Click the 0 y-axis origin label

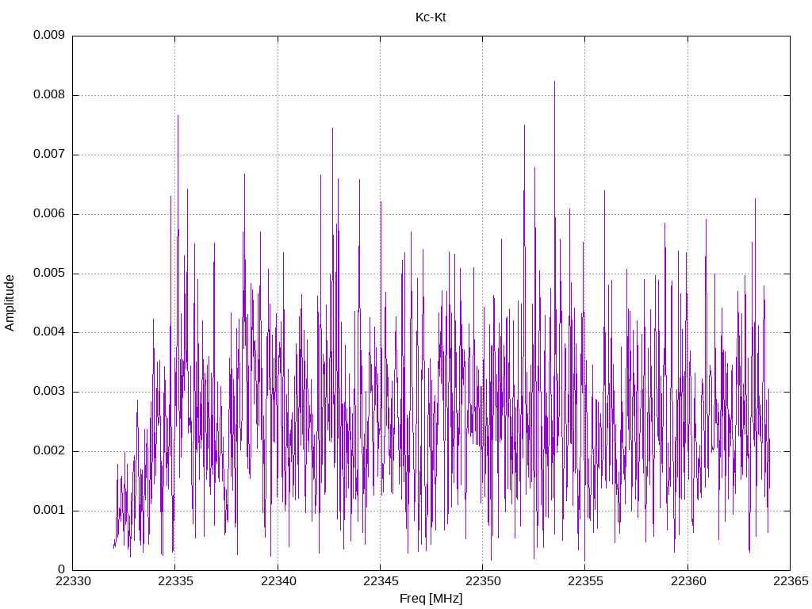pyautogui.click(x=62, y=569)
